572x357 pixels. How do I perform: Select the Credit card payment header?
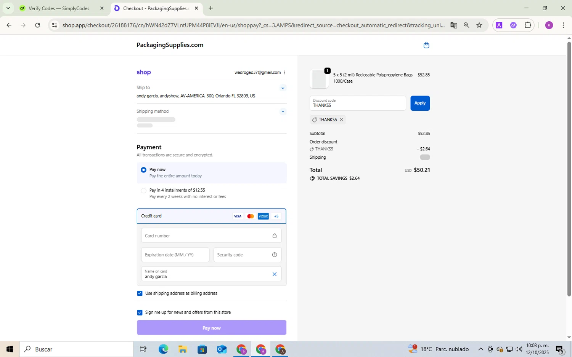pyautogui.click(x=212, y=216)
